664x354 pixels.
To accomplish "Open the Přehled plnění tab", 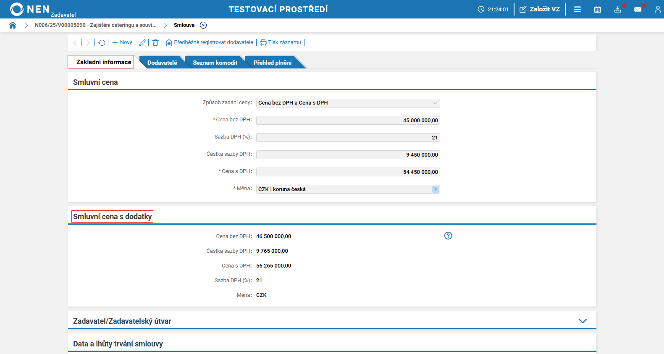I will (x=272, y=63).
